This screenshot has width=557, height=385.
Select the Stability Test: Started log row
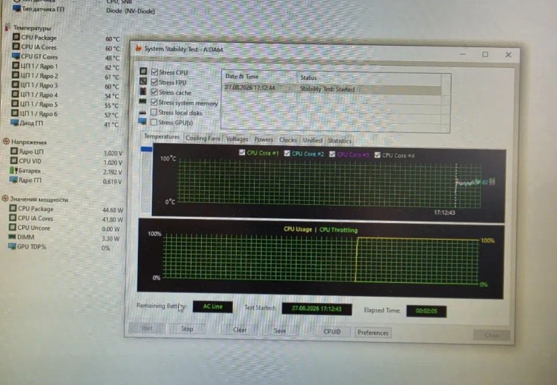pyautogui.click(x=331, y=89)
